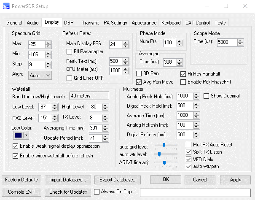Switch to the Tests tab

(x=220, y=23)
